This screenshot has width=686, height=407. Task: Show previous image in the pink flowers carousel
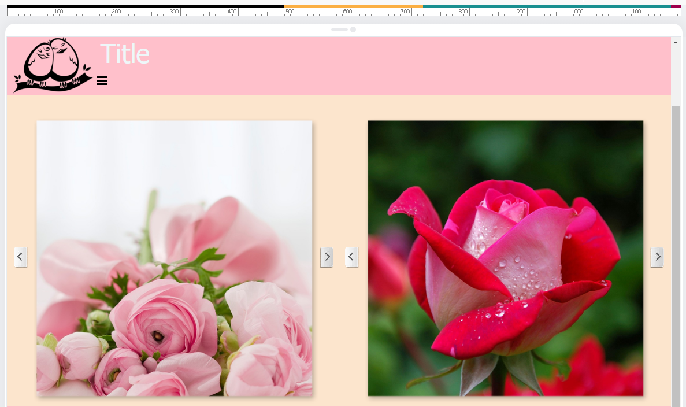tap(20, 257)
